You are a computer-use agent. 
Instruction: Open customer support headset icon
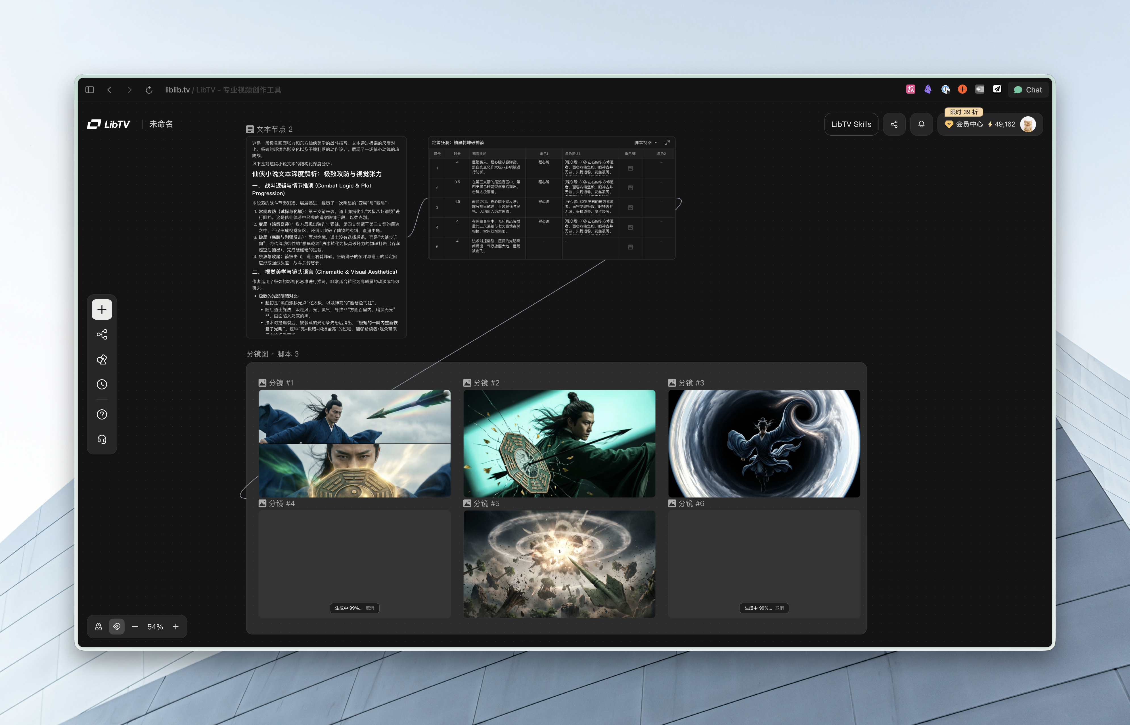pos(102,439)
